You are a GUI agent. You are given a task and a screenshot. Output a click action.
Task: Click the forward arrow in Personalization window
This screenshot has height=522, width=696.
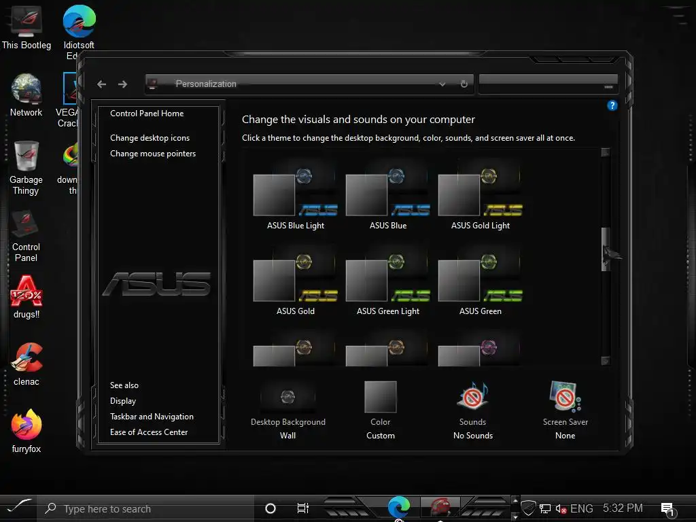click(x=123, y=84)
